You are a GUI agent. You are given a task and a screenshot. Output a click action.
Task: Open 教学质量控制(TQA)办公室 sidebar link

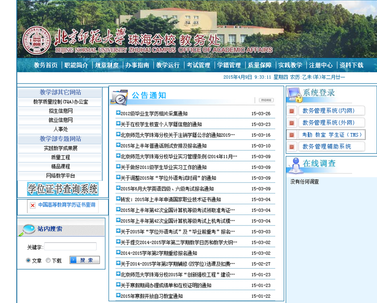point(60,102)
